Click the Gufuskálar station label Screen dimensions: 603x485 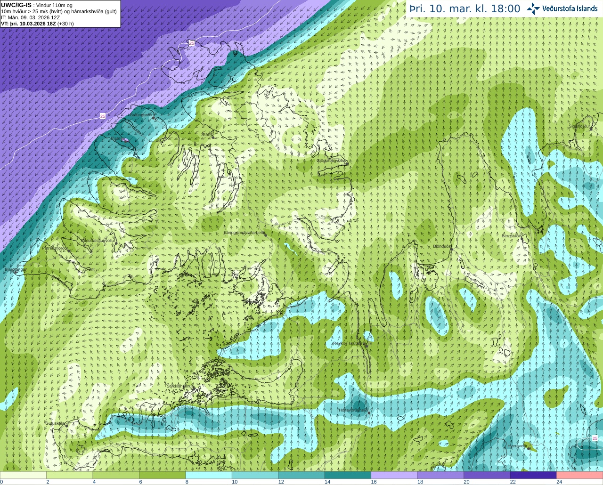point(55,423)
